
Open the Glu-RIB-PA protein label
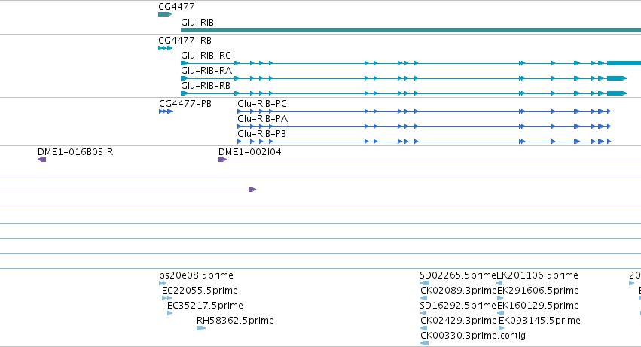262,119
